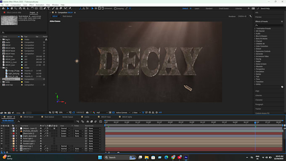The image size is (286, 161).
Task: Switch to the Learn workspace
Action: [x=197, y=8]
